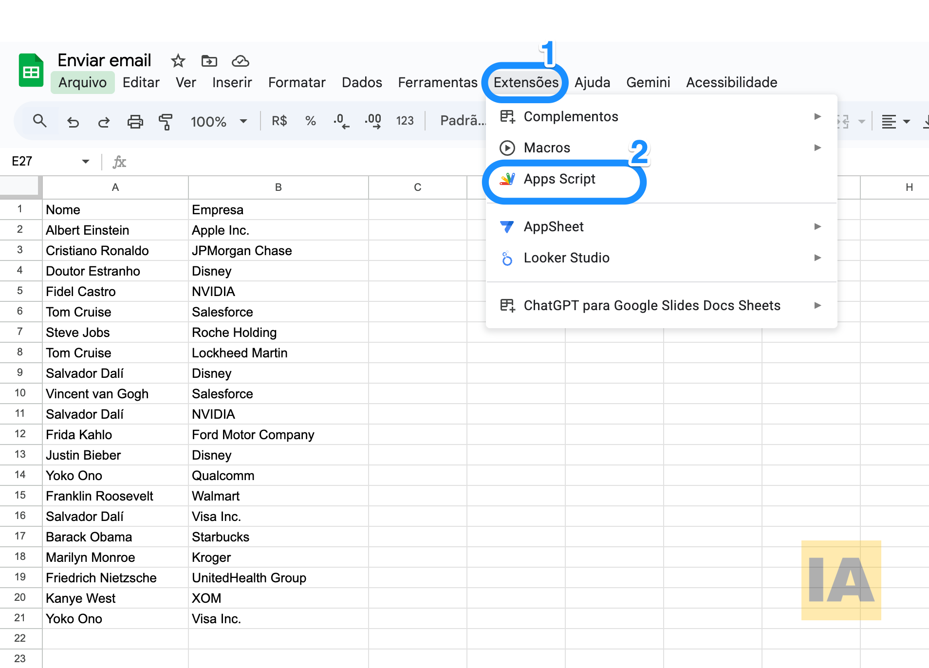The height and width of the screenshot is (668, 929).
Task: Open the Ferramentas menu
Action: (x=438, y=82)
